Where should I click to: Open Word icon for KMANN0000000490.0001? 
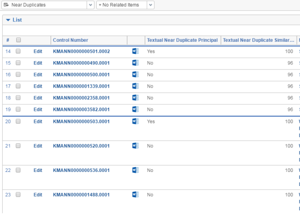click(x=136, y=63)
